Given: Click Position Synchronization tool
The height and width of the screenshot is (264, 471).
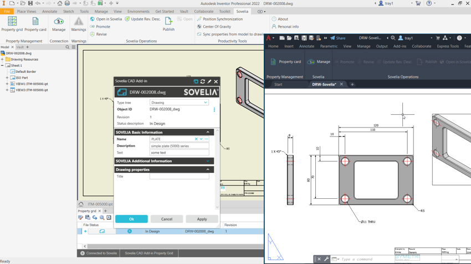Looking at the screenshot, I should (220, 19).
